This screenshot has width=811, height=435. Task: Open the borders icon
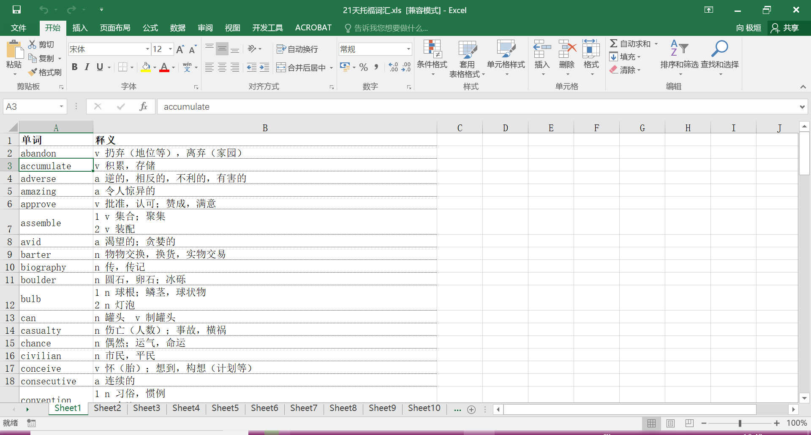point(122,67)
